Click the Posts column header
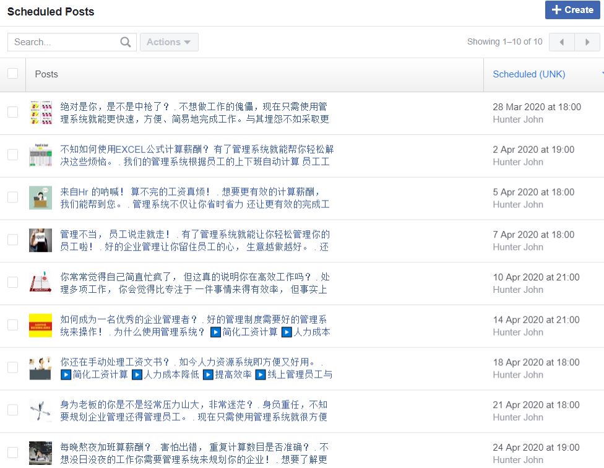The height and width of the screenshot is (468, 604). coord(46,74)
